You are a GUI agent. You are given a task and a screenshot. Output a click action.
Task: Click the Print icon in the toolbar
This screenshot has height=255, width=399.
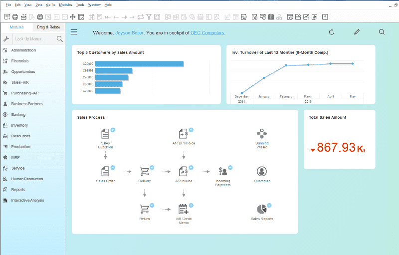coord(15,17)
